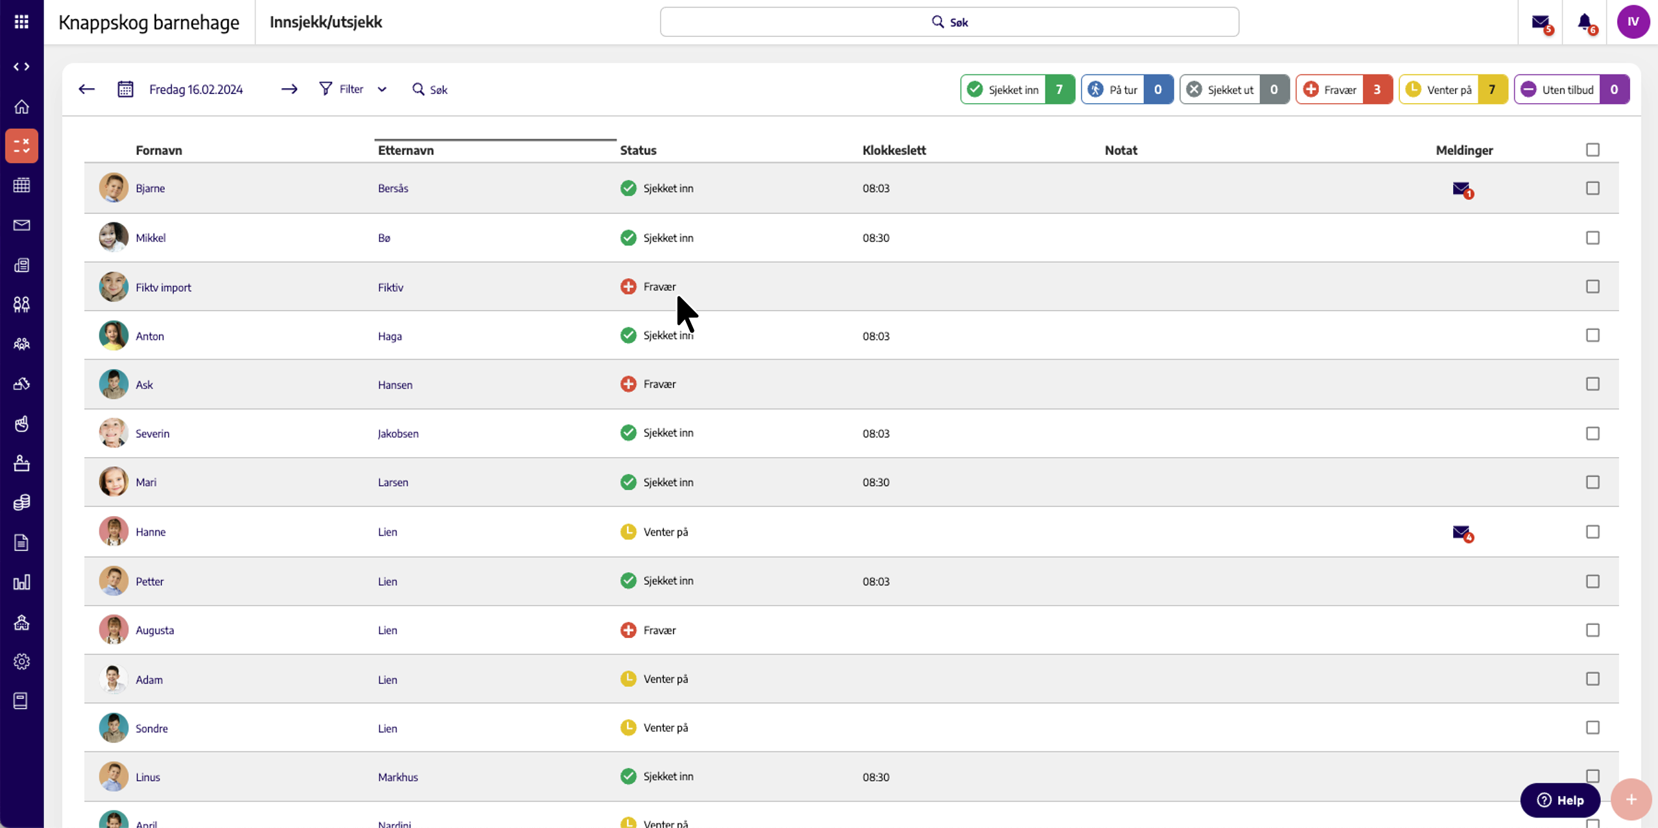1658x828 pixels.
Task: Filter by Venter på status
Action: pyautogui.click(x=1453, y=89)
